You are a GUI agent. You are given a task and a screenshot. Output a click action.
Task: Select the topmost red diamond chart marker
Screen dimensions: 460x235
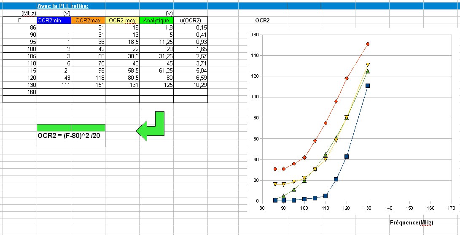[368, 44]
